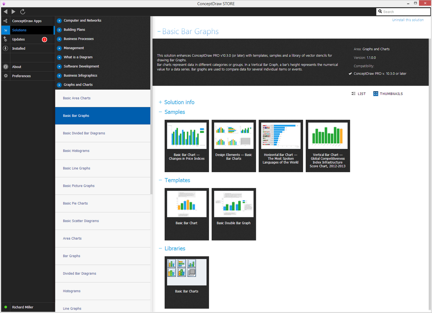This screenshot has height=313, width=432.
Task: Click the search magnifier icon
Action: tap(380, 12)
